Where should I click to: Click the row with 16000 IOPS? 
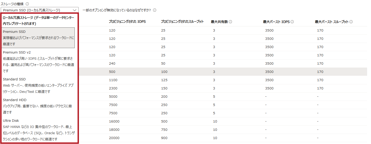tap(223, 122)
